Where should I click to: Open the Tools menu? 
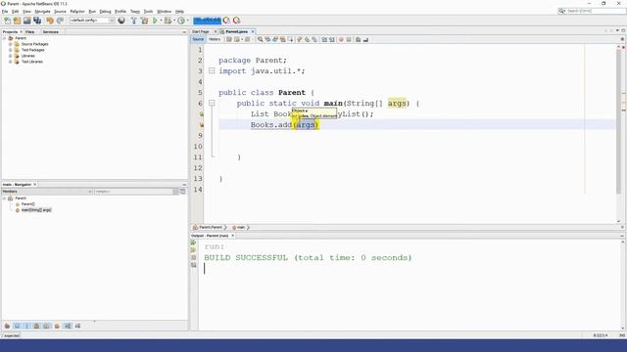click(148, 12)
